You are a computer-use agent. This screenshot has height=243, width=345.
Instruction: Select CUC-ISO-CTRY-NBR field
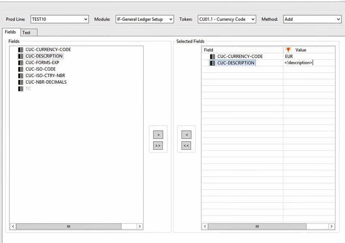coord(45,76)
